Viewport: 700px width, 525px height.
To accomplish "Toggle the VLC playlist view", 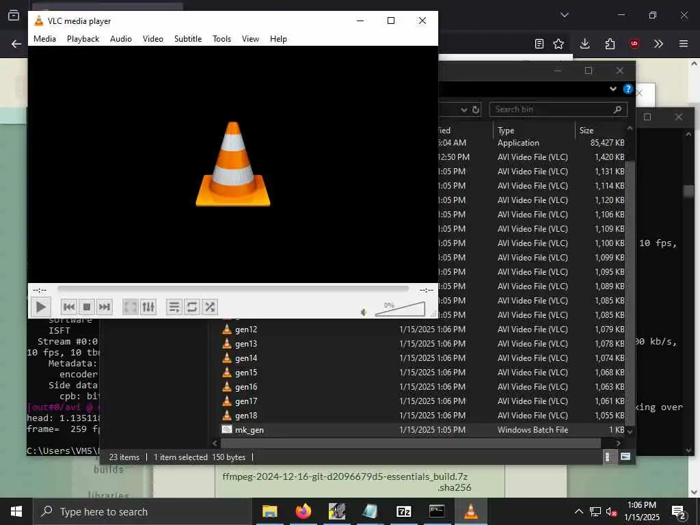I will point(174,307).
